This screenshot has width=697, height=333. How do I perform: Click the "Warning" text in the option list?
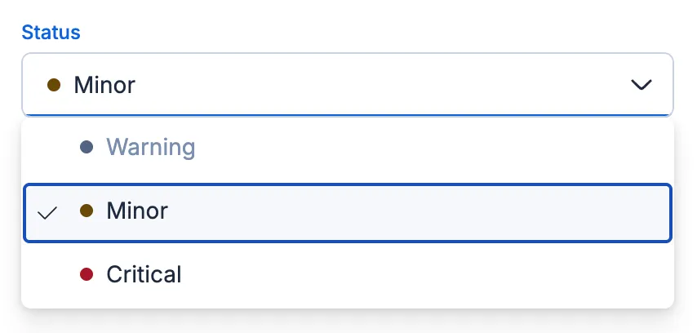(x=151, y=148)
